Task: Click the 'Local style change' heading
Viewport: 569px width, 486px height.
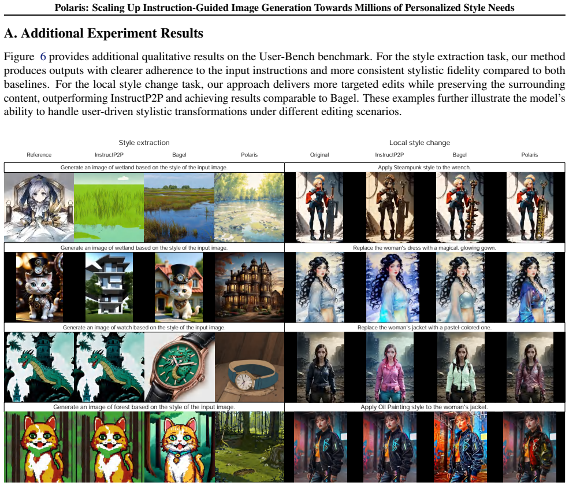Action: click(420, 143)
